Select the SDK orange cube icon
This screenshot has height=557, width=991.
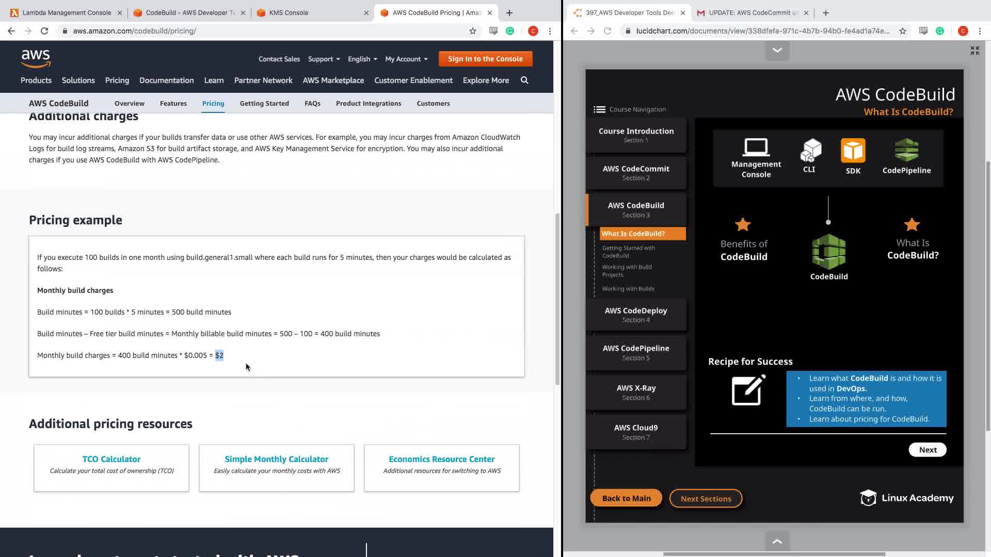853,151
